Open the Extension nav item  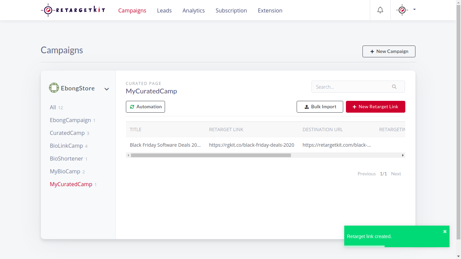click(270, 10)
